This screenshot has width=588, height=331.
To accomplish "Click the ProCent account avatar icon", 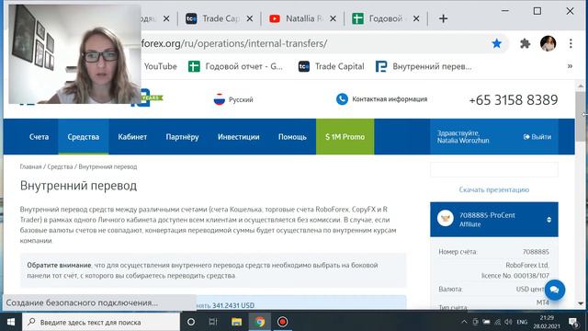I will [445, 219].
